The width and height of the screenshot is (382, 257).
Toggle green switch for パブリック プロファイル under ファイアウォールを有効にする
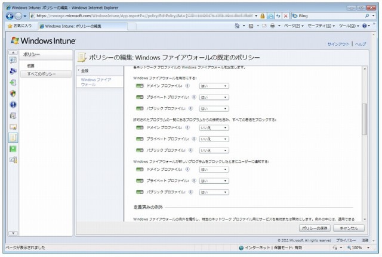click(140, 109)
